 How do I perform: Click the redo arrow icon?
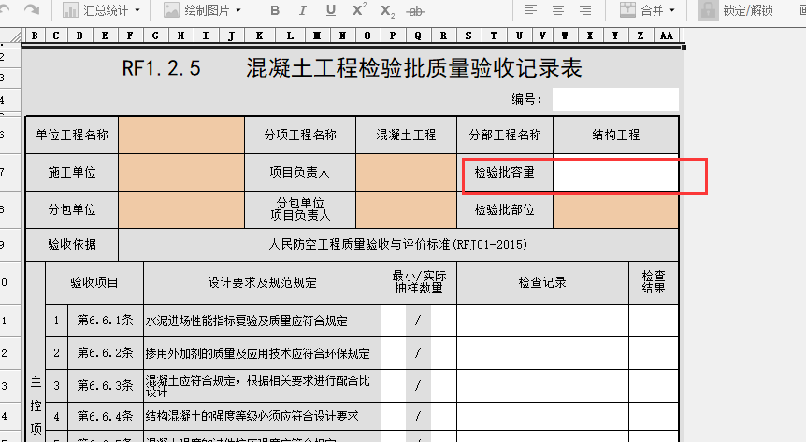32,9
